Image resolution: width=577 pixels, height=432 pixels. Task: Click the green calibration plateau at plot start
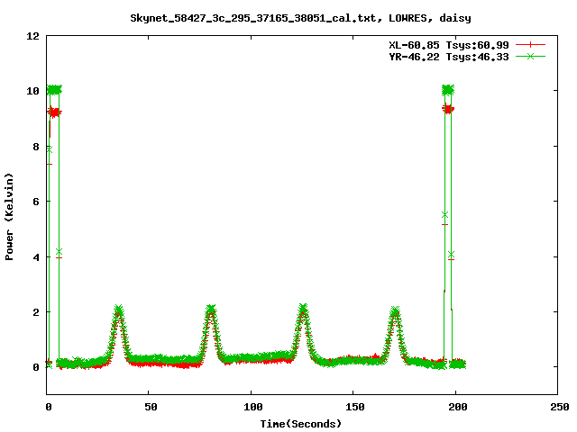pos(54,90)
